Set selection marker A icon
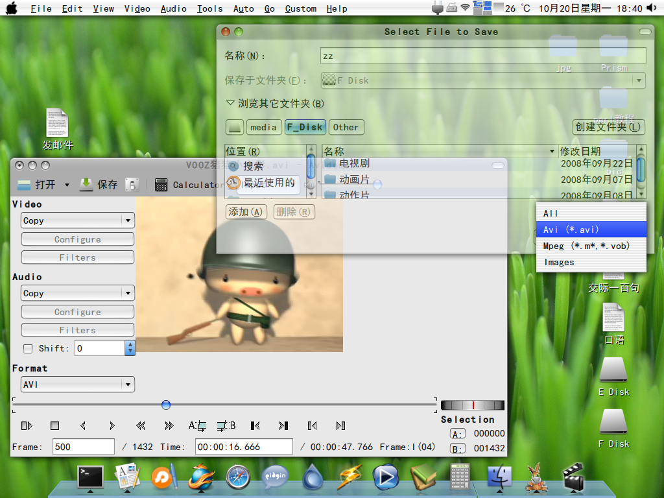This screenshot has width=664, height=498. click(x=197, y=425)
